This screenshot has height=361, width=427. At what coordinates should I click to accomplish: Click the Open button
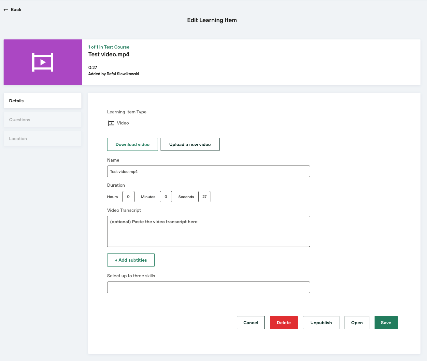[357, 323]
